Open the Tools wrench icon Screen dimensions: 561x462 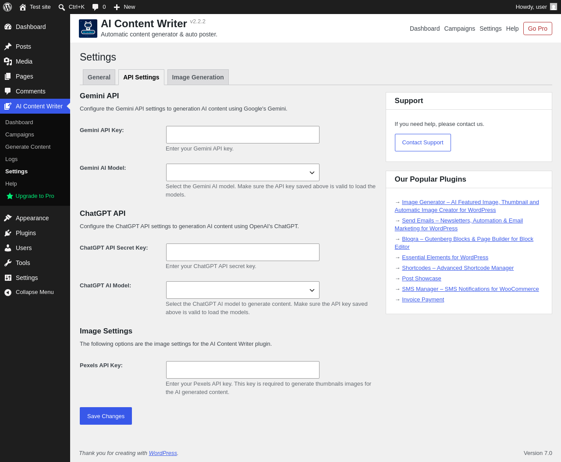(8, 263)
